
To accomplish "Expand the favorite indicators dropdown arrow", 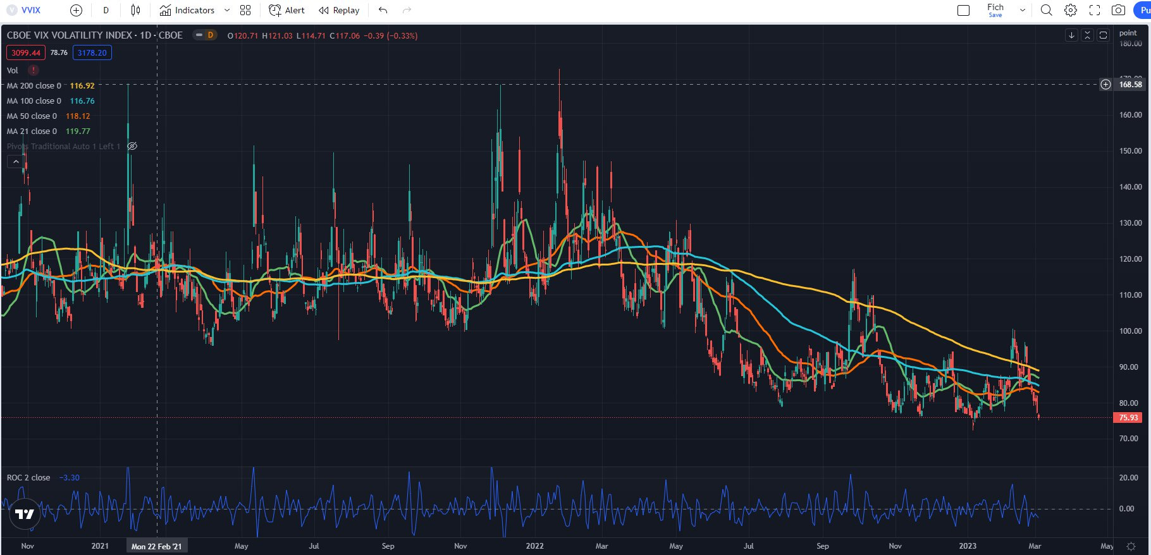I will (x=227, y=10).
